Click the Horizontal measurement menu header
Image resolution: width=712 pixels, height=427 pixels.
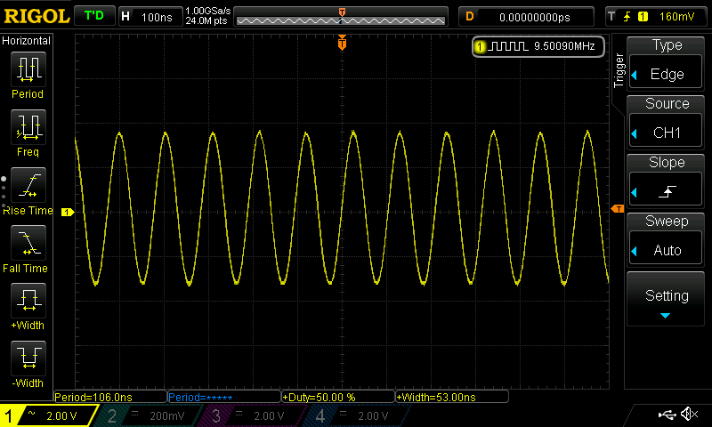[27, 41]
